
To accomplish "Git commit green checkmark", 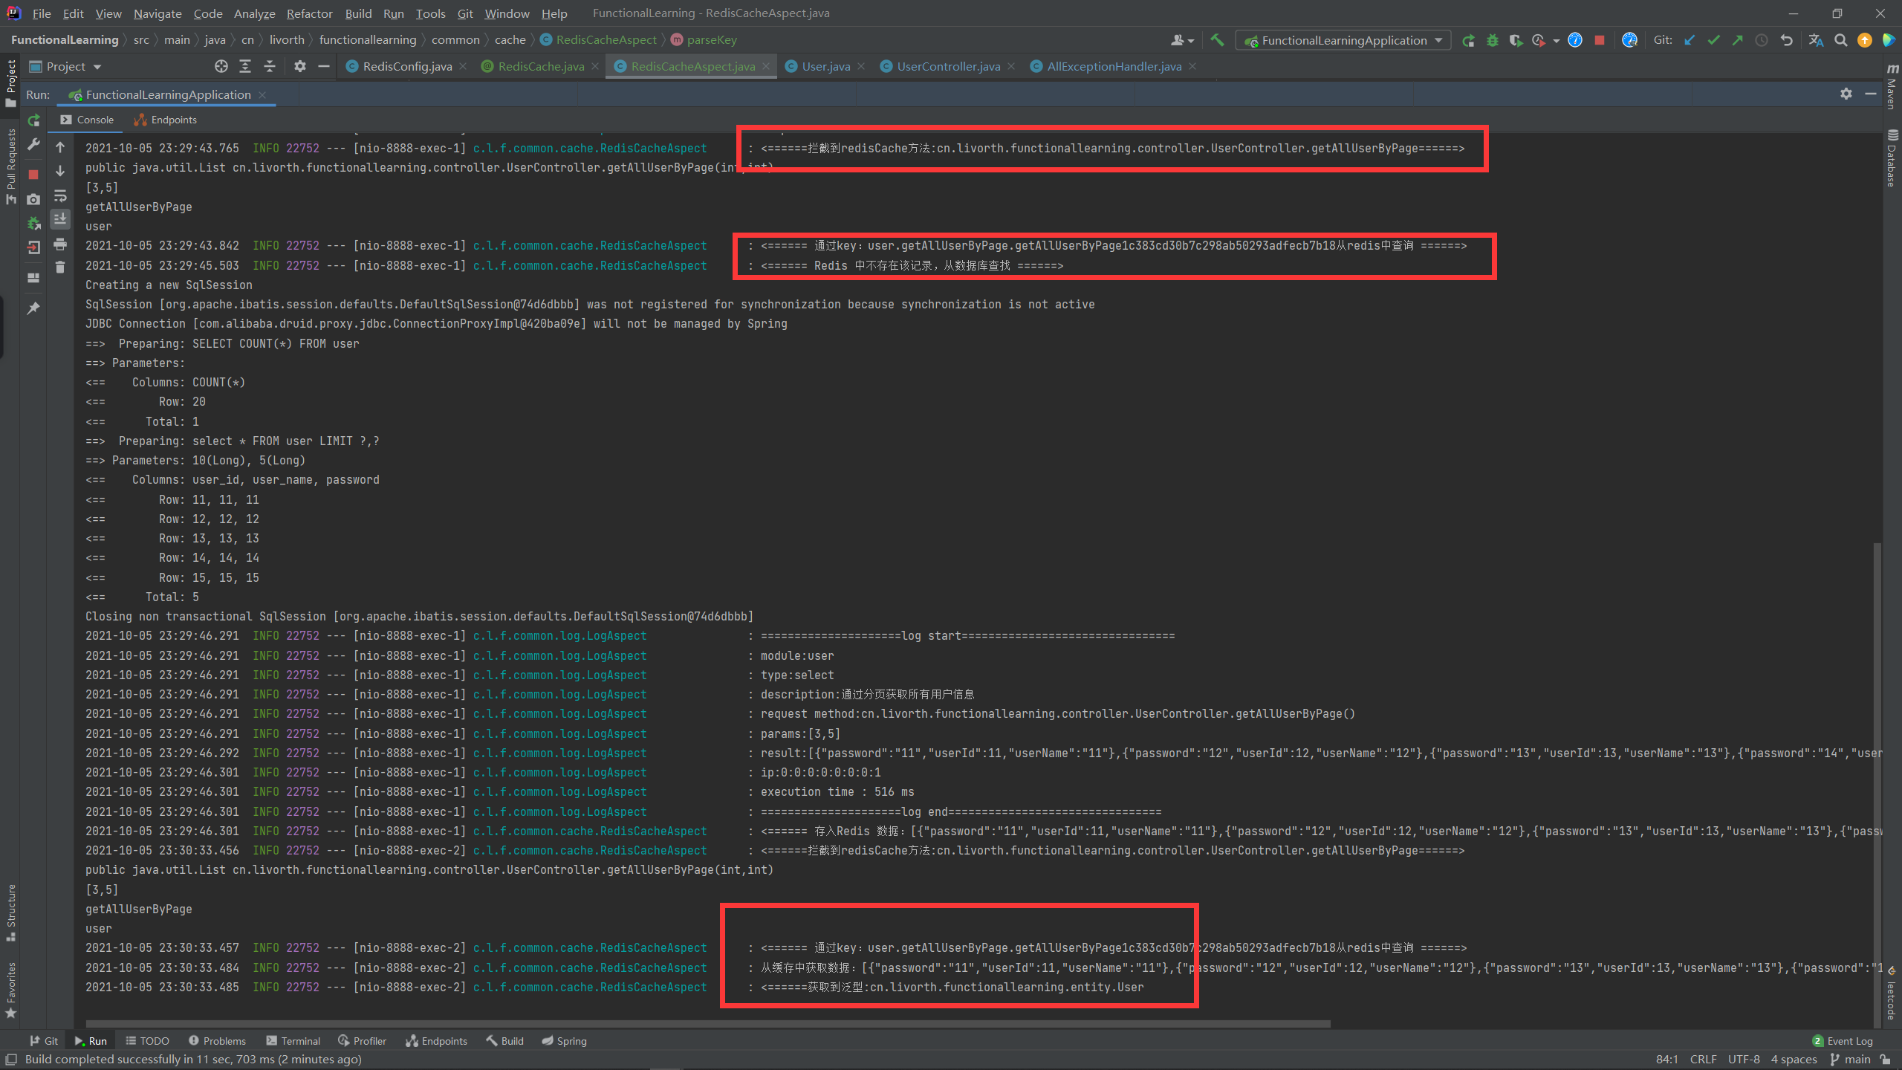I will click(x=1713, y=40).
